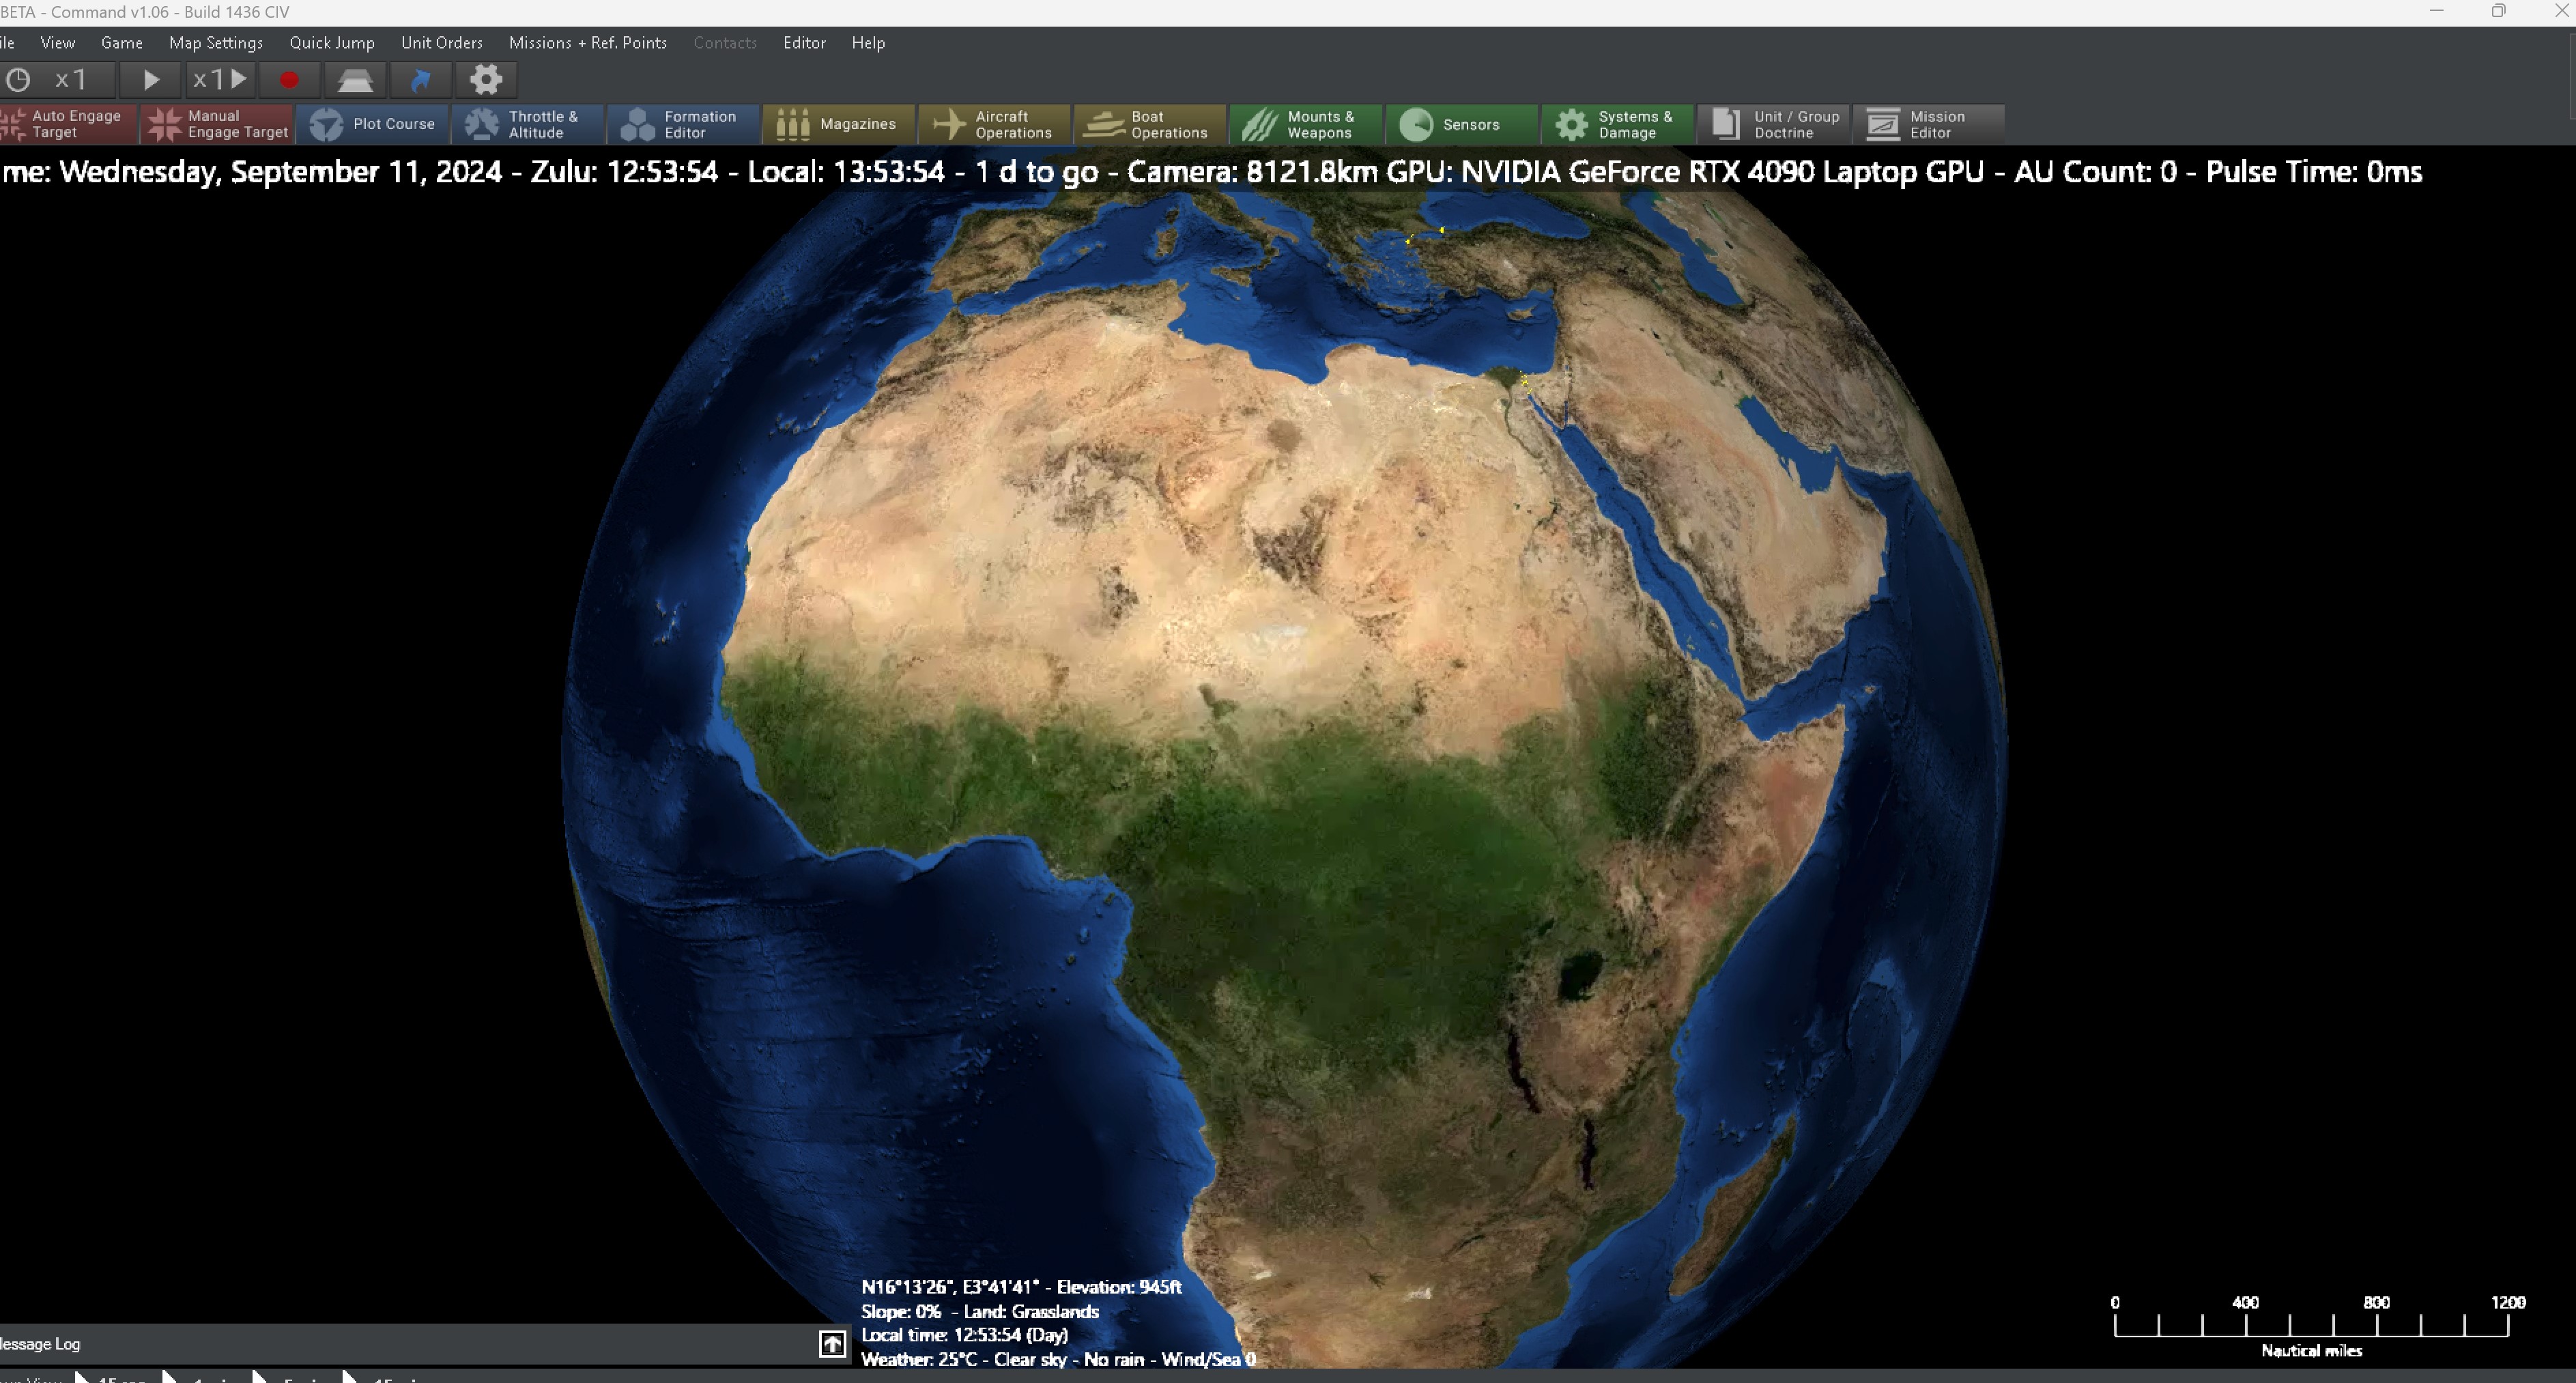The height and width of the screenshot is (1383, 2576).
Task: Click the Slope and Land type readout
Action: tap(980, 1312)
